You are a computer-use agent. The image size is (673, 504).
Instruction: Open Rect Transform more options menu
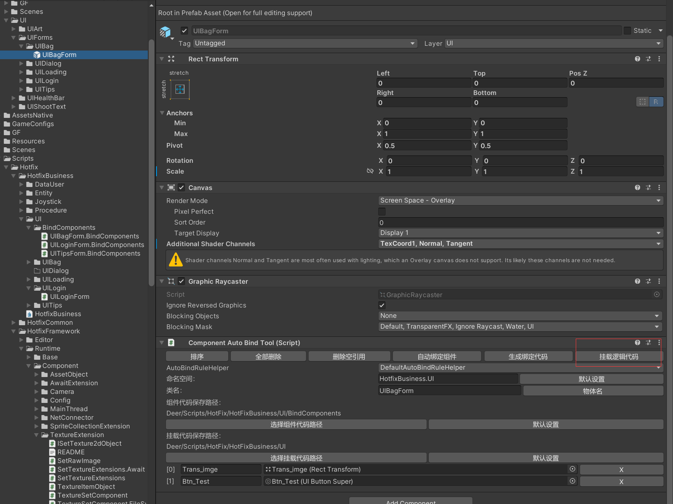tap(659, 59)
